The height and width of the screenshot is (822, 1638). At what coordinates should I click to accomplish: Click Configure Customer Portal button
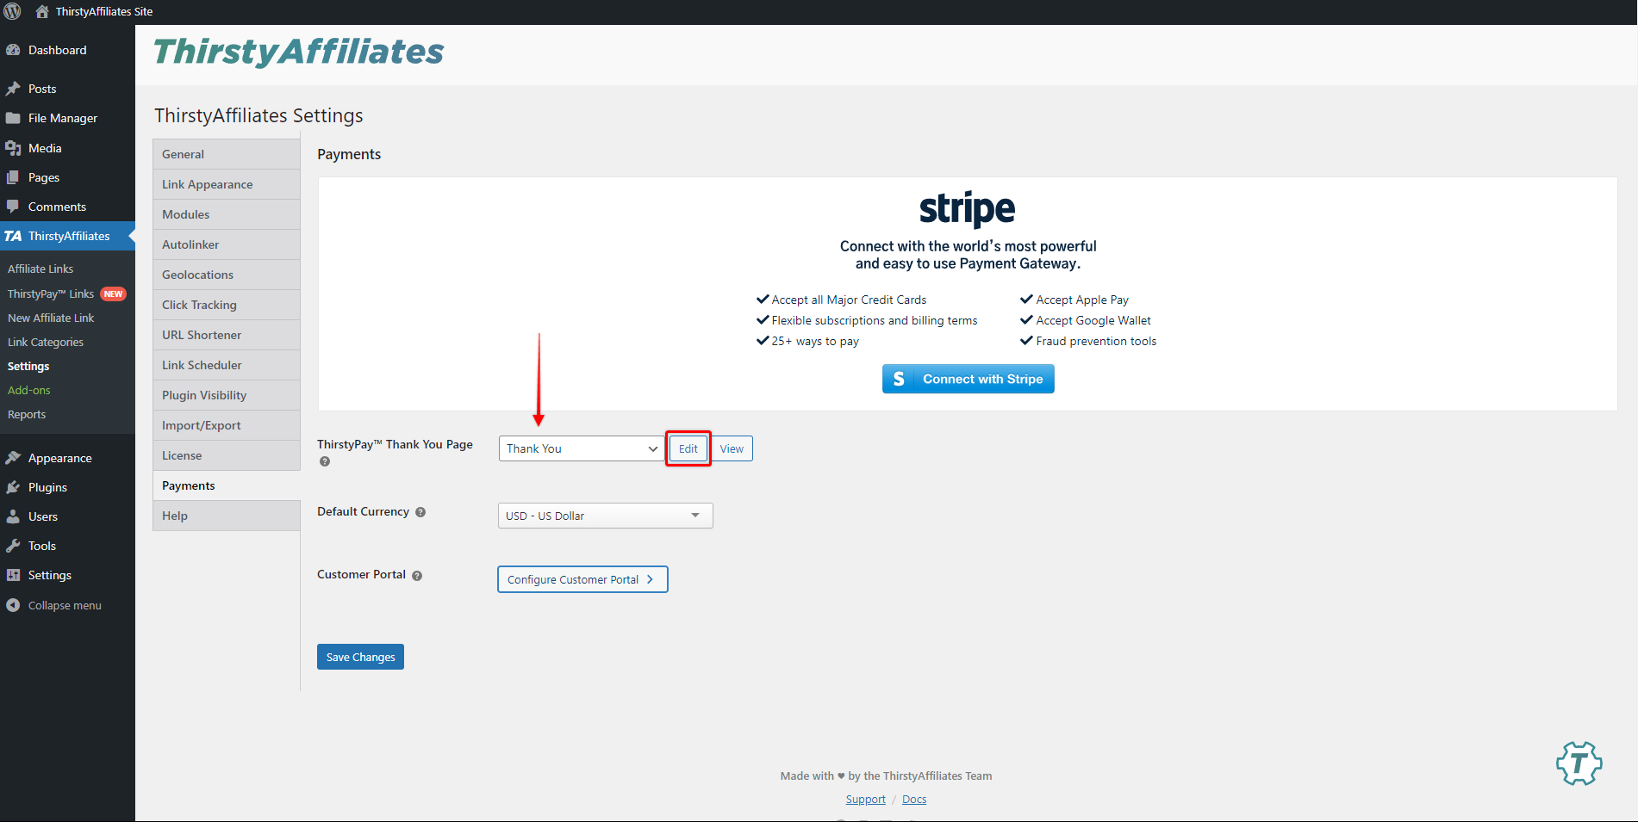pos(582,579)
